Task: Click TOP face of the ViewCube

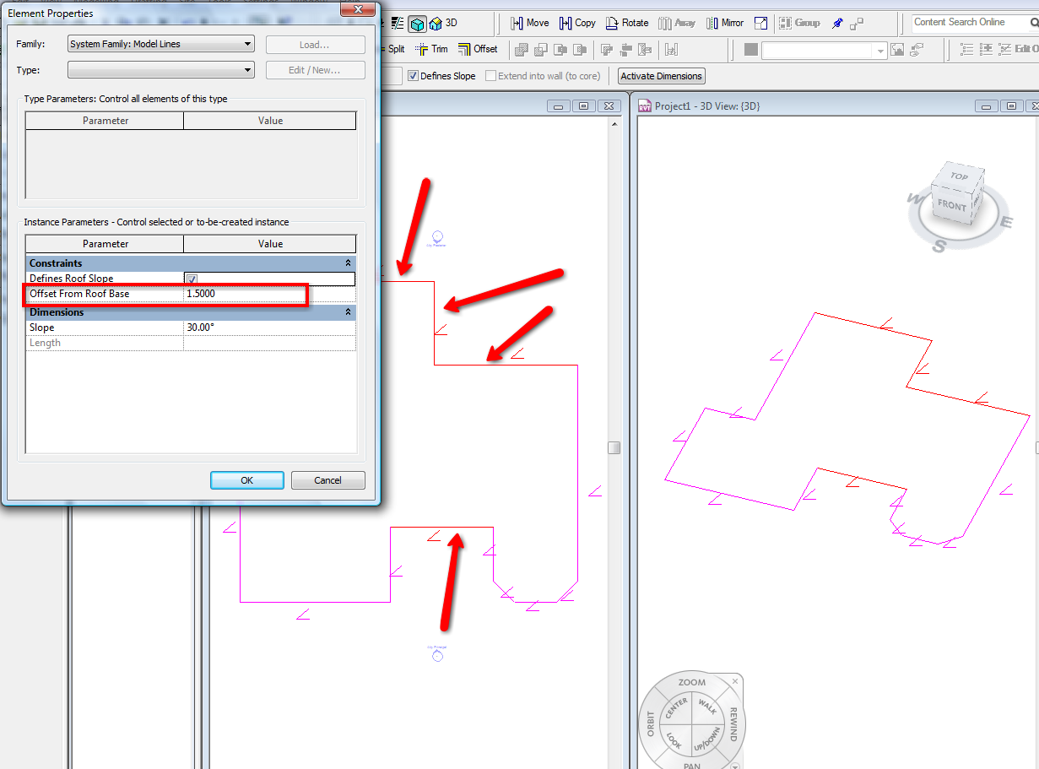Action: (x=959, y=176)
